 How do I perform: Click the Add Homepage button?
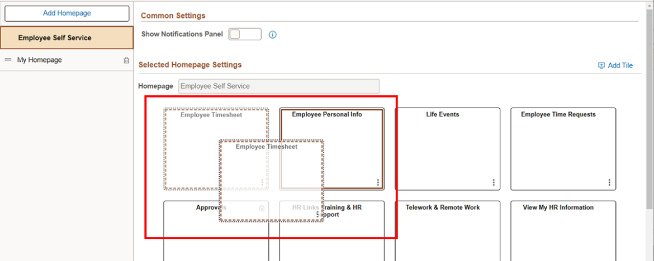pos(67,13)
